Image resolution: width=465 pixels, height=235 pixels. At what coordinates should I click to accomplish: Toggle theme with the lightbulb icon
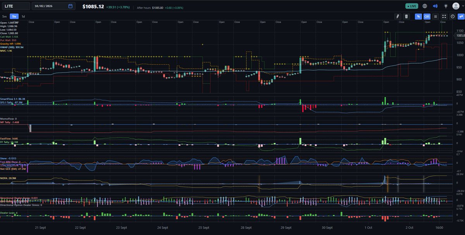pos(446,6)
